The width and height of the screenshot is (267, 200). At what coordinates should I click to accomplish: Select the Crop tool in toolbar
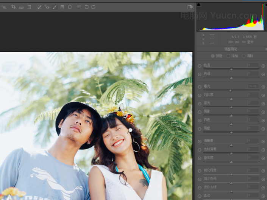(x=14, y=7)
